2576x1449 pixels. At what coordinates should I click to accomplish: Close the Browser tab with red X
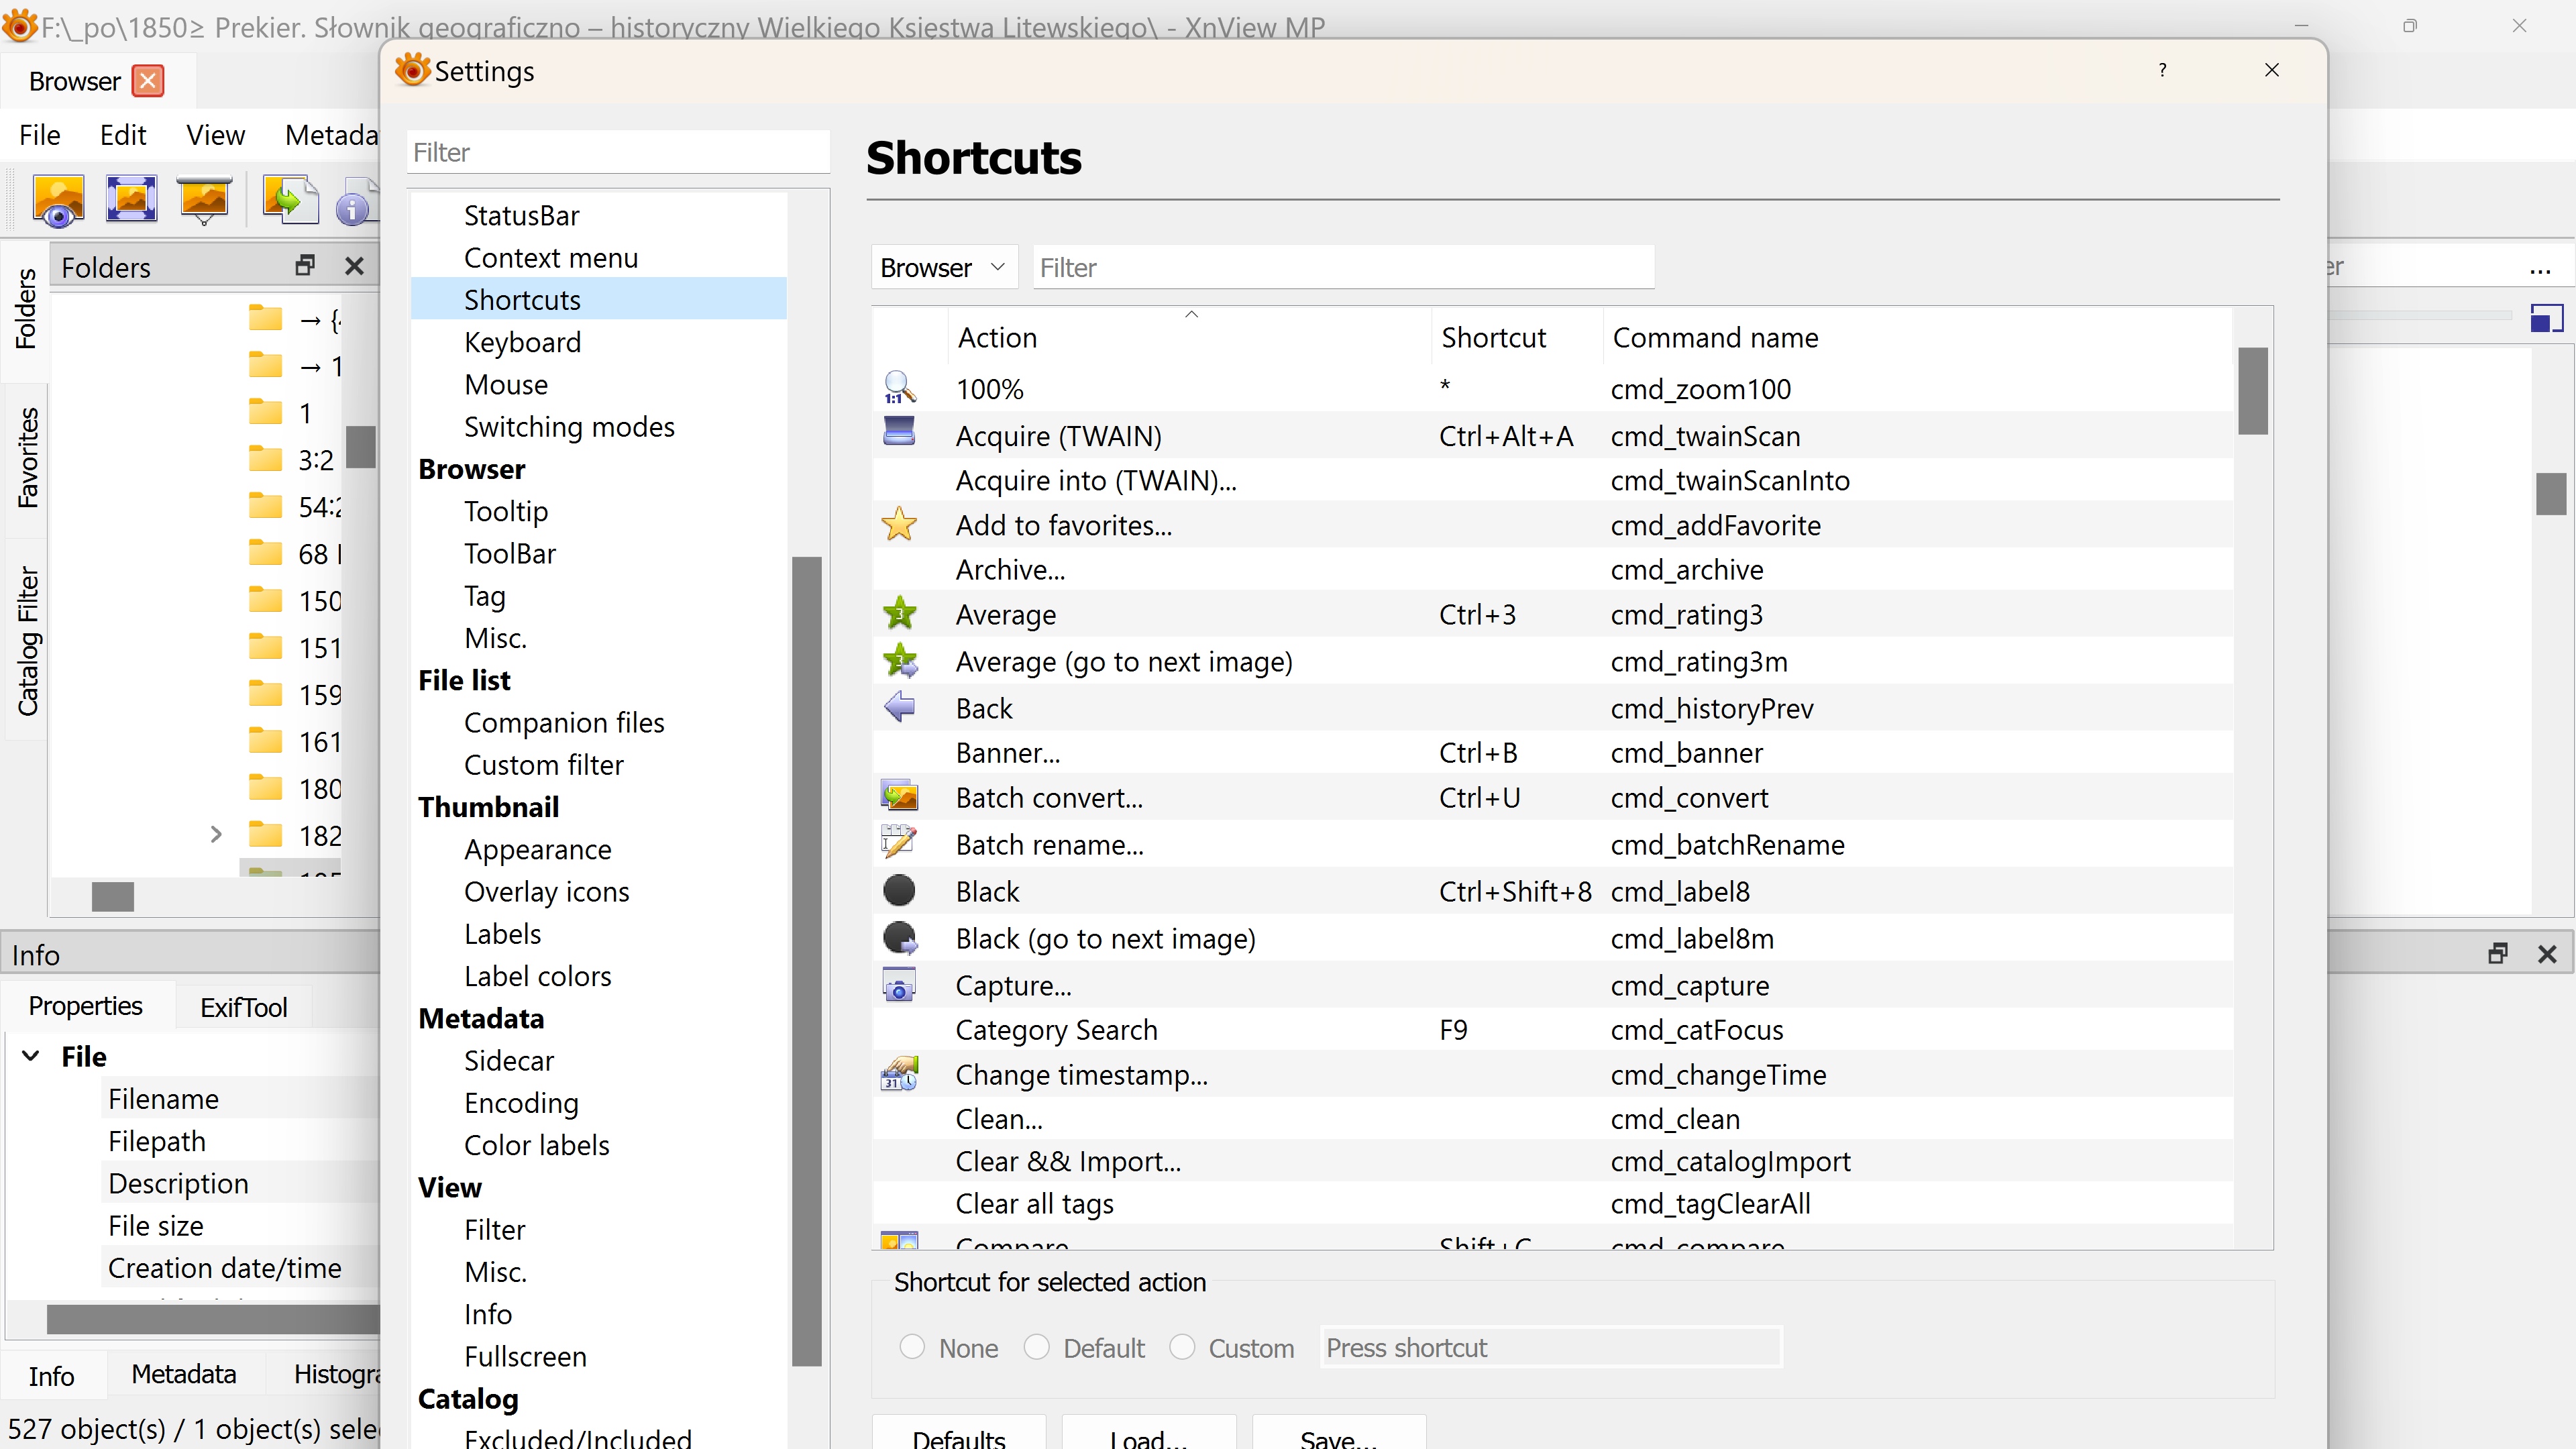coord(148,81)
